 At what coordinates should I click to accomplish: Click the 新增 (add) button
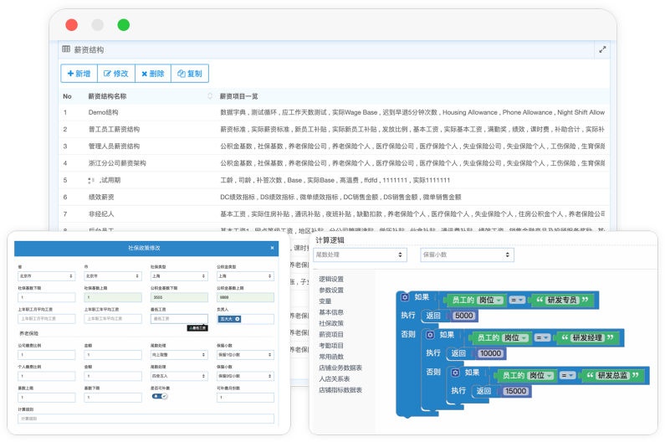click(79, 74)
